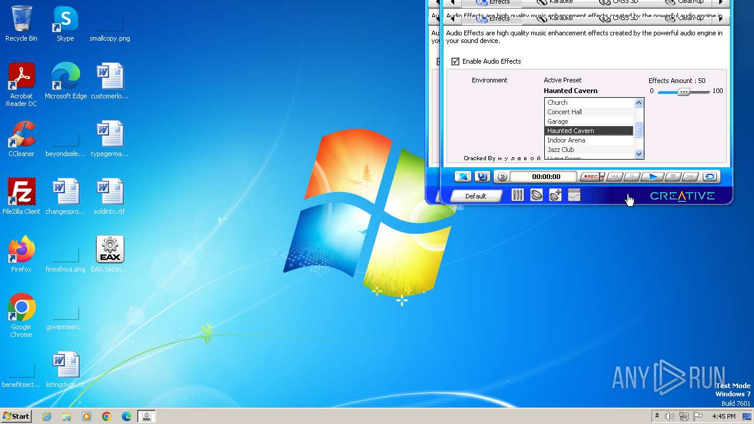The image size is (754, 424).
Task: Click the Default button
Action: [476, 196]
